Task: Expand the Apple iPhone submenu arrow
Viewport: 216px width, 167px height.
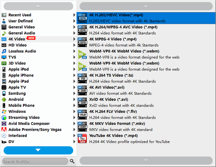Action: coord(74,76)
